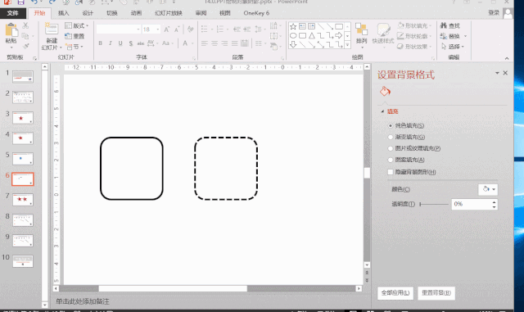Screen dimensions: 524x312
Task: Click the Reset (重置) slide button
Action: click(75, 36)
